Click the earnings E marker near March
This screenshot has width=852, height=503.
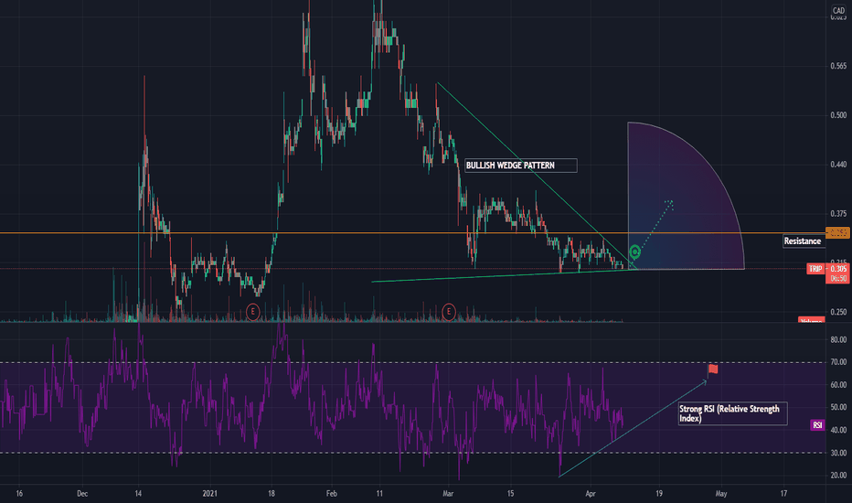pyautogui.click(x=448, y=312)
